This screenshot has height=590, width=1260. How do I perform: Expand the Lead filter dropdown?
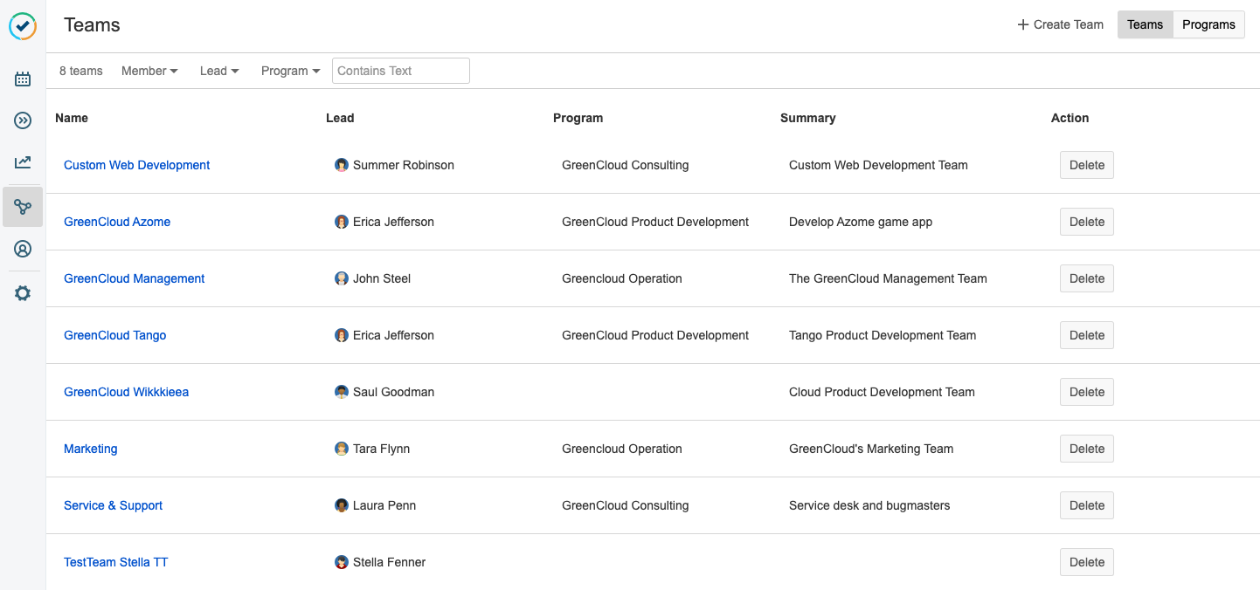coord(219,71)
